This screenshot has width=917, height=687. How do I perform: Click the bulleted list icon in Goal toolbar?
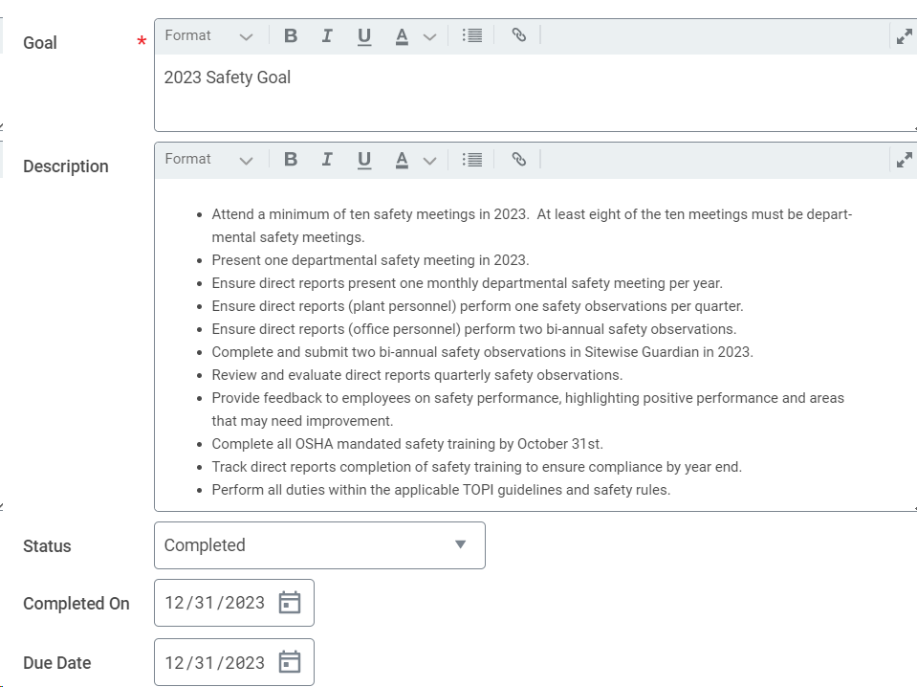tap(472, 35)
